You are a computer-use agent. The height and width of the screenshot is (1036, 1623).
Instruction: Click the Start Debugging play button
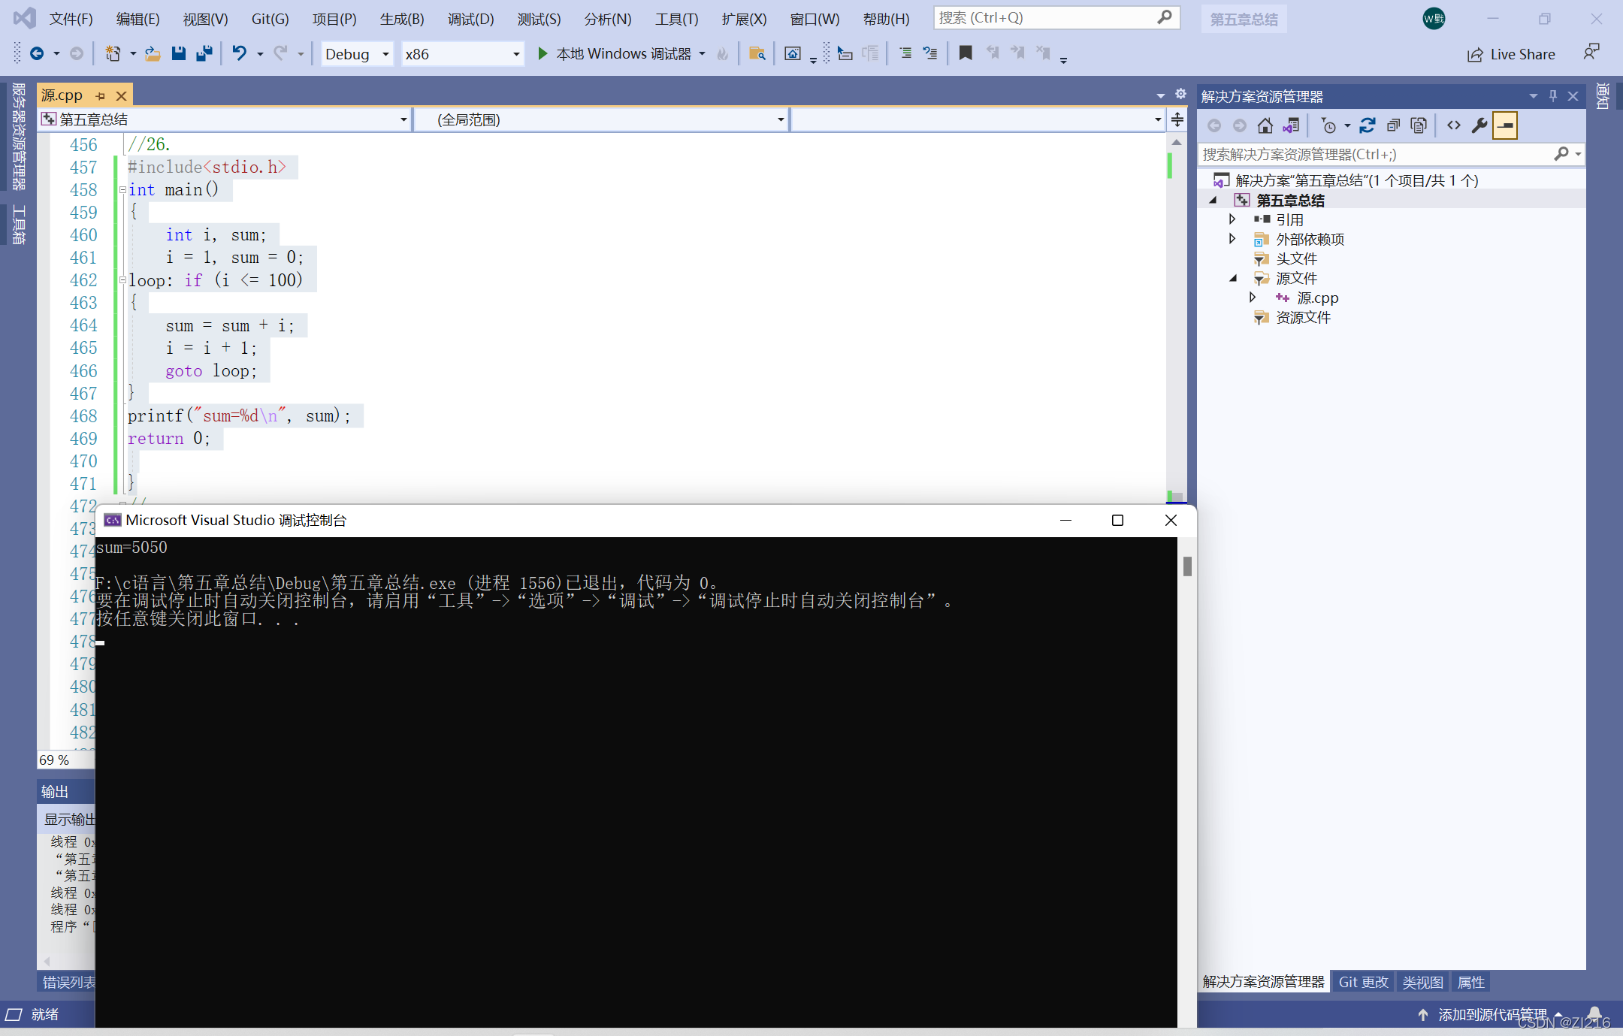click(x=542, y=54)
